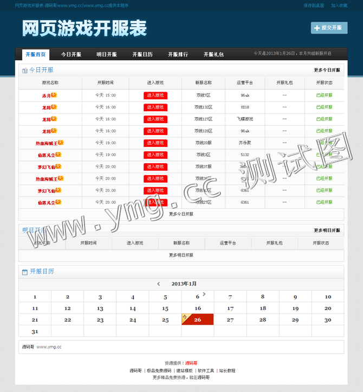This screenshot has width=363, height=392.
Task: Open 龙将 game link for 双线127区
Action: click(x=46, y=119)
